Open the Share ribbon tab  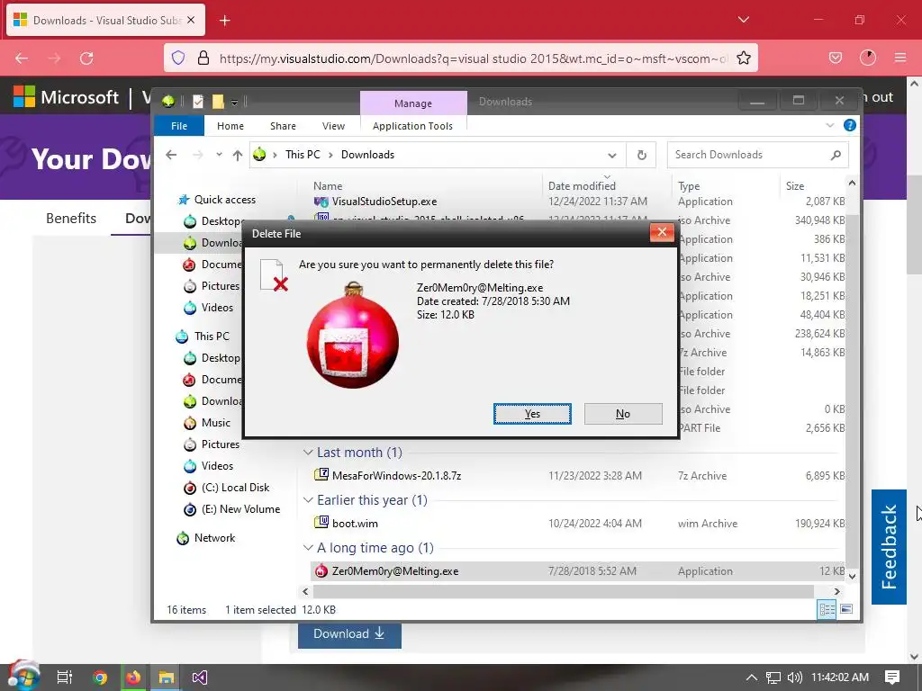[283, 126]
